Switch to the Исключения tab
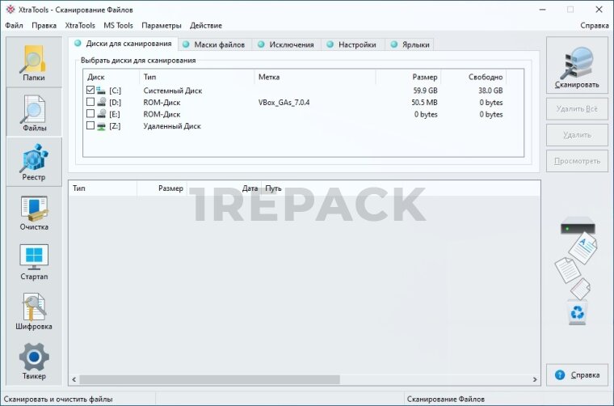The image size is (614, 406). point(290,44)
